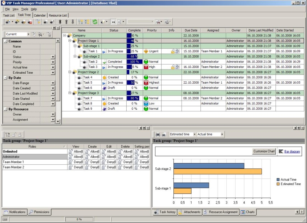Image resolution: width=307 pixels, height=223 pixels.
Task: Click the Highest priority icon on Task 5
Action: coord(146,83)
